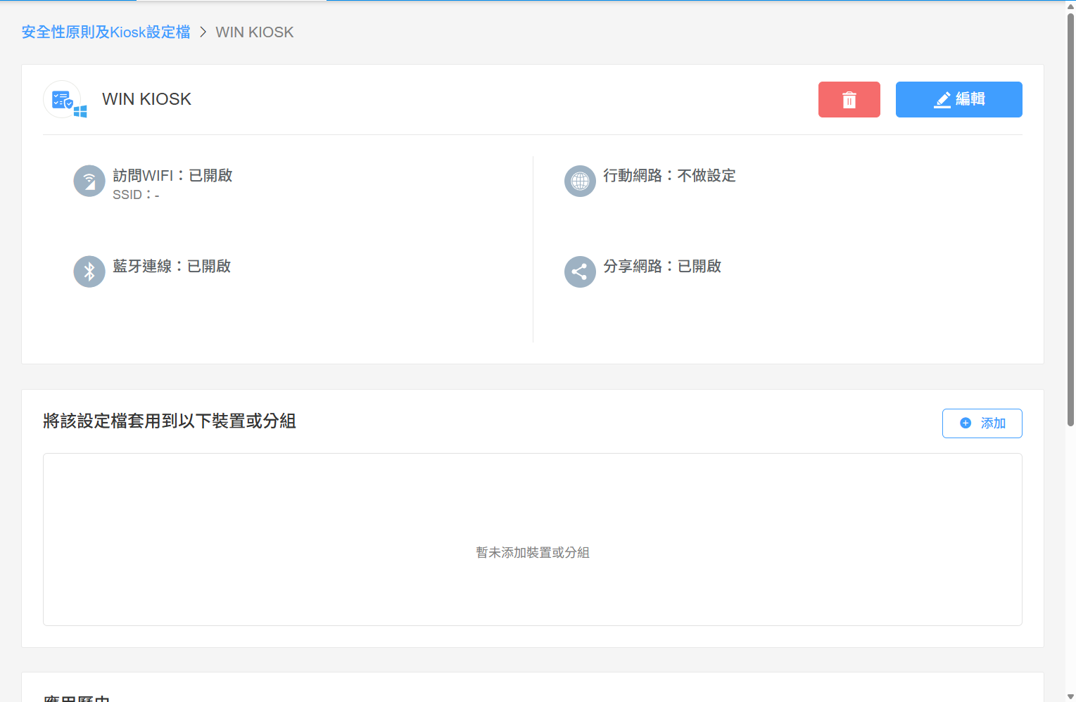Image resolution: width=1076 pixels, height=702 pixels.
Task: Select the SSID:- text
Action: click(136, 195)
